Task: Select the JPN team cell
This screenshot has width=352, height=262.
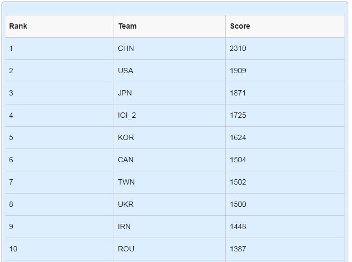Action: 169,93
